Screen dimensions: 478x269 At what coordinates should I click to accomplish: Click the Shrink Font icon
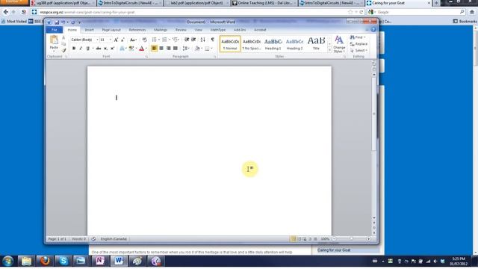pos(122,40)
